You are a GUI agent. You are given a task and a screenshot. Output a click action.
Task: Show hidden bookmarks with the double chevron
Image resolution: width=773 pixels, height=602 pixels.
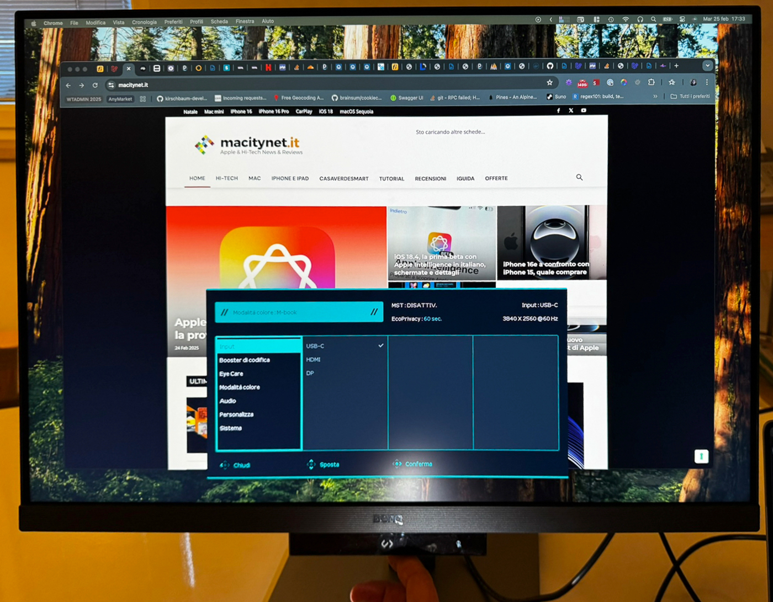(655, 96)
